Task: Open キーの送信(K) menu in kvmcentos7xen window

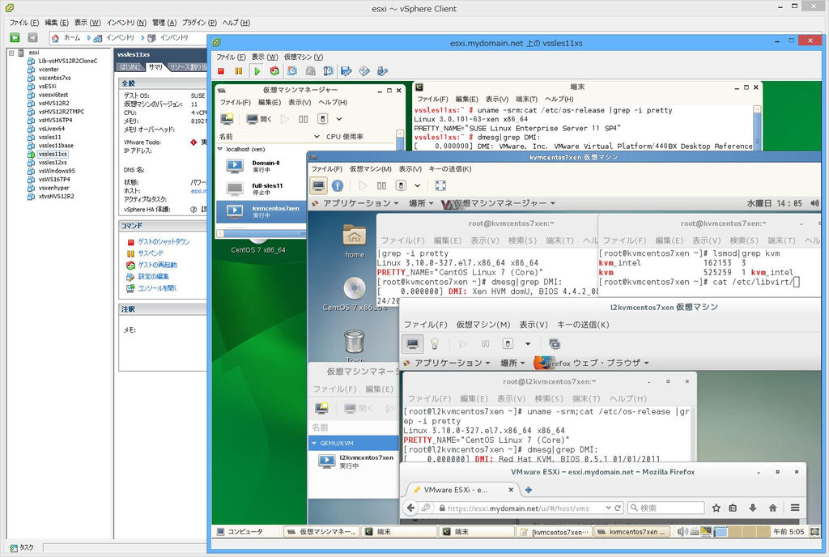Action: click(450, 169)
